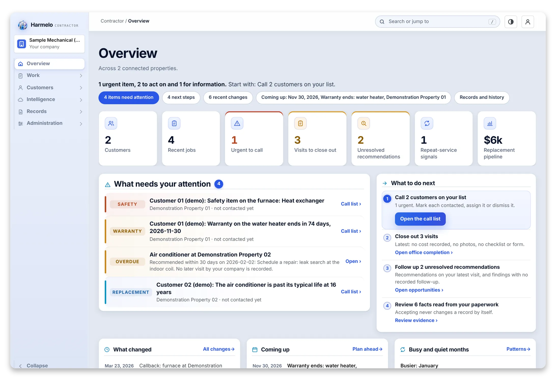Viewport: 556px width, 378px height.
Task: Open the 'All changes' link
Action: pyautogui.click(x=218, y=349)
